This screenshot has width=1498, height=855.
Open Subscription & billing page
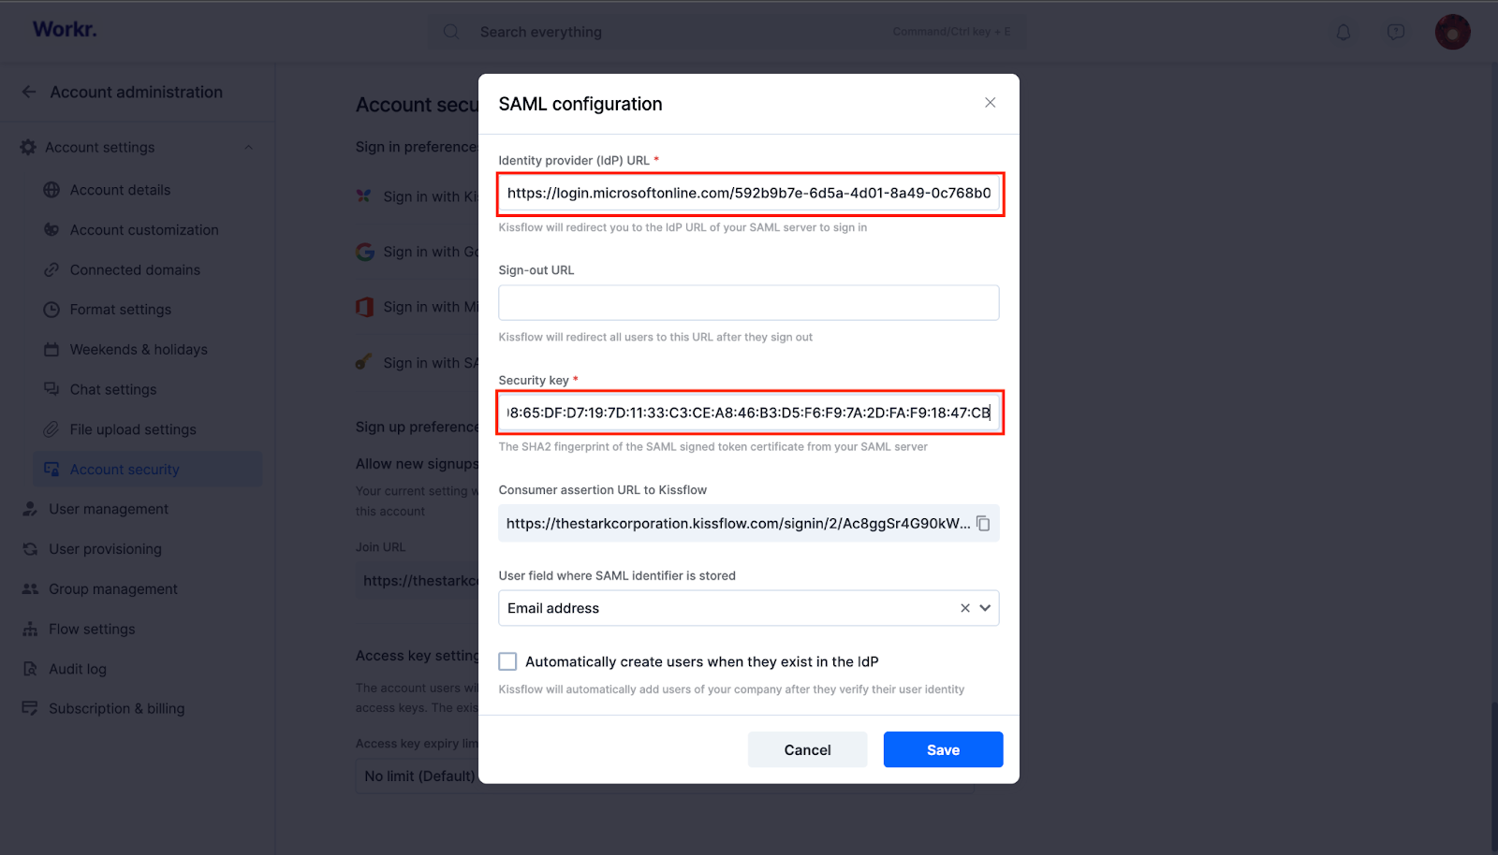pos(116,709)
